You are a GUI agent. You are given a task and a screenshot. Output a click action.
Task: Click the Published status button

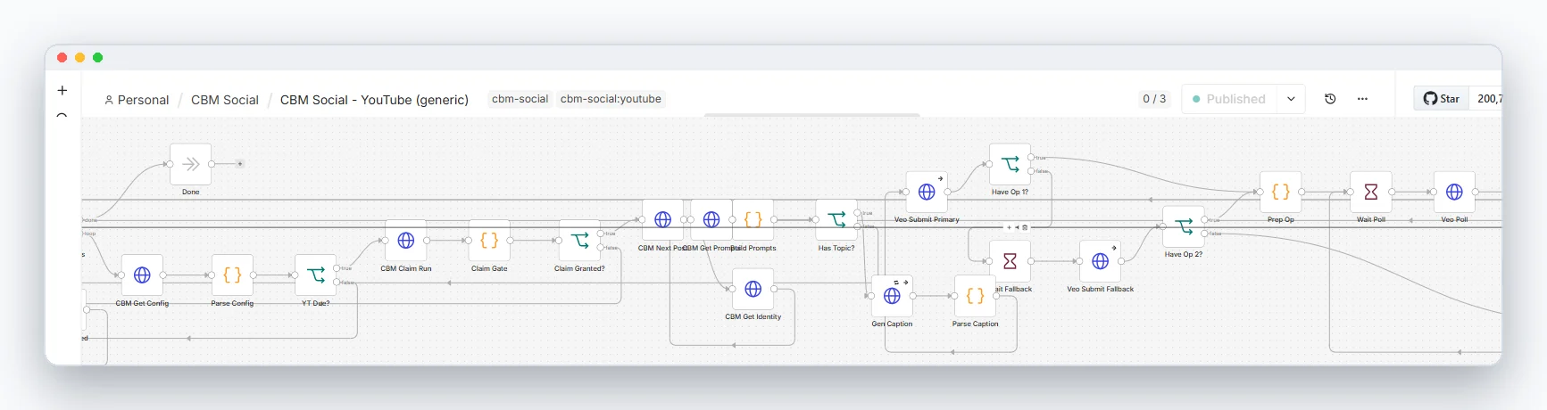[x=1229, y=99]
